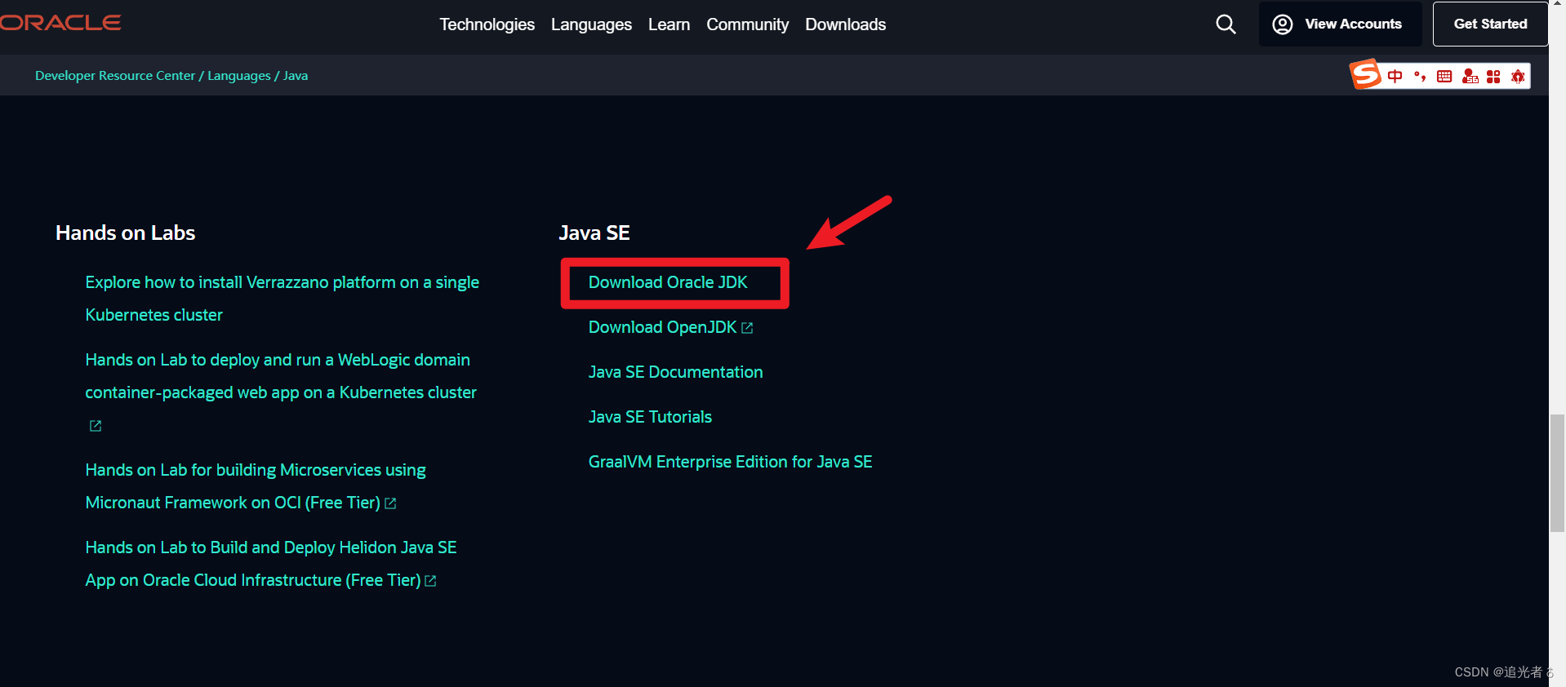Viewport: 1566px width, 687px height.
Task: Open the site search magnifier icon
Action: click(1226, 24)
